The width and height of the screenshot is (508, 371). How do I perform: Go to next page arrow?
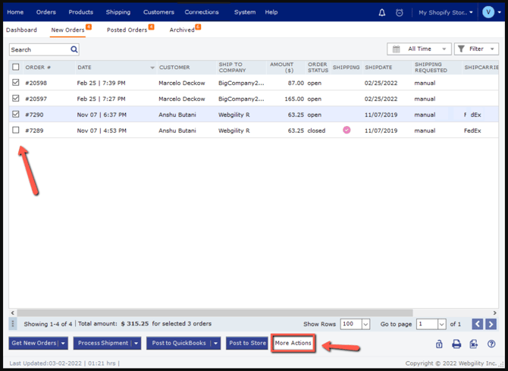[491, 324]
